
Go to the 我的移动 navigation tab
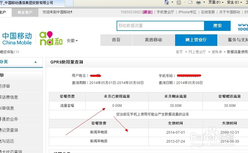[154, 40]
